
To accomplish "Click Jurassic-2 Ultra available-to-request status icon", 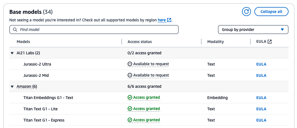I will coord(130,64).
